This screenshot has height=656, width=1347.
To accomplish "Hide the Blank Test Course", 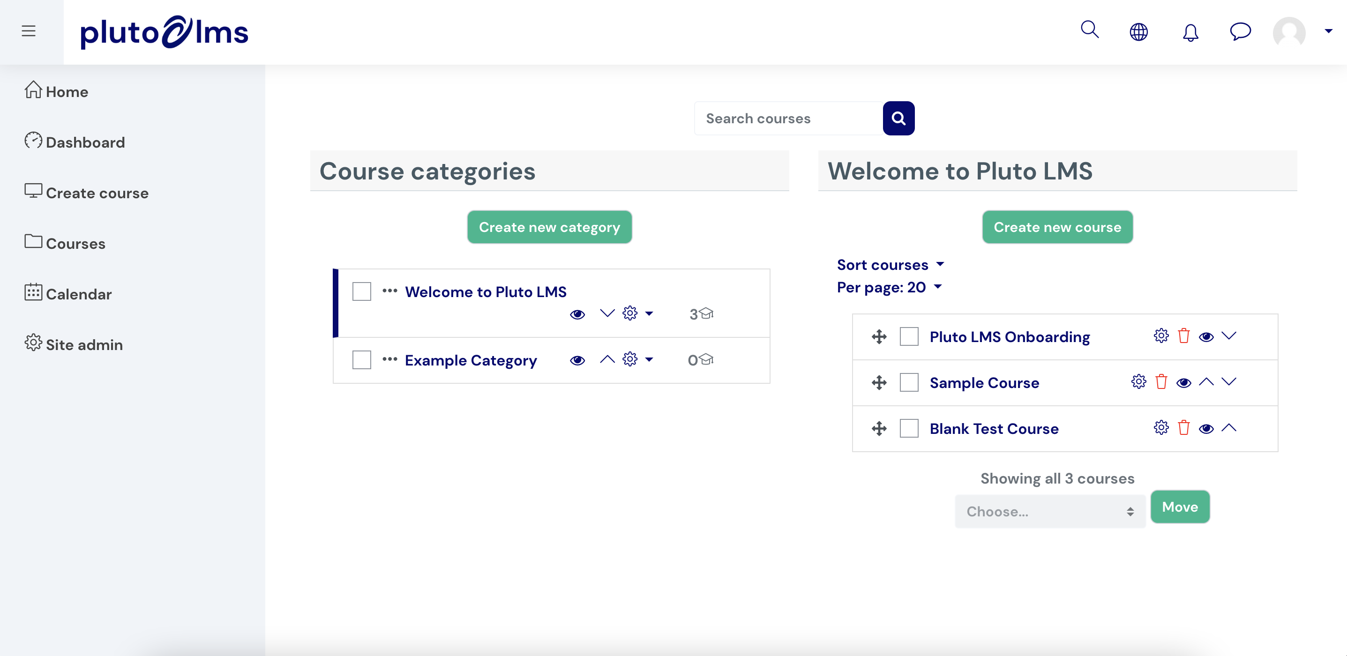I will click(1206, 429).
